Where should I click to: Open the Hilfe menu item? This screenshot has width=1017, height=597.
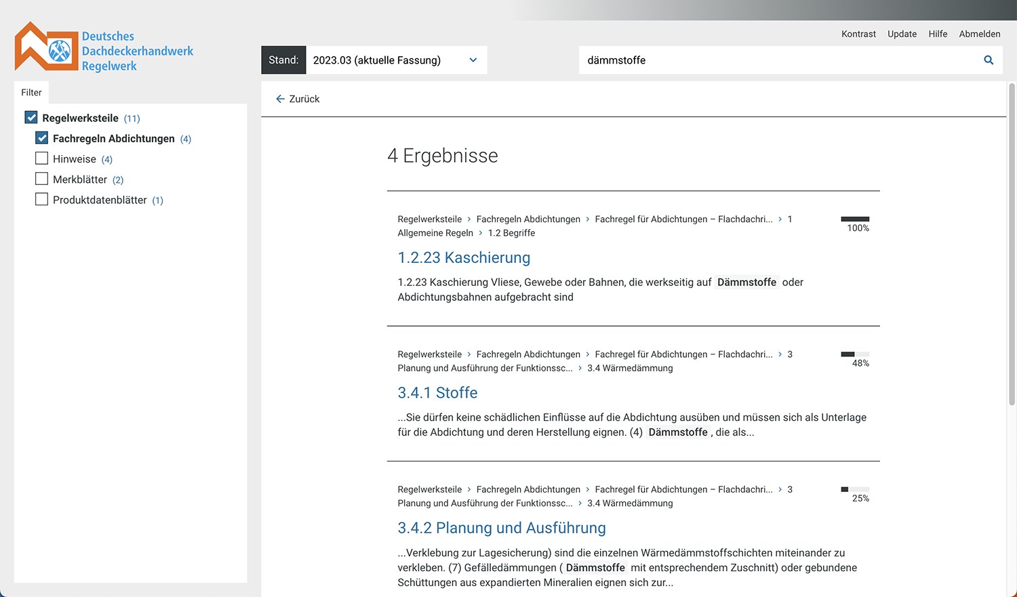[938, 34]
